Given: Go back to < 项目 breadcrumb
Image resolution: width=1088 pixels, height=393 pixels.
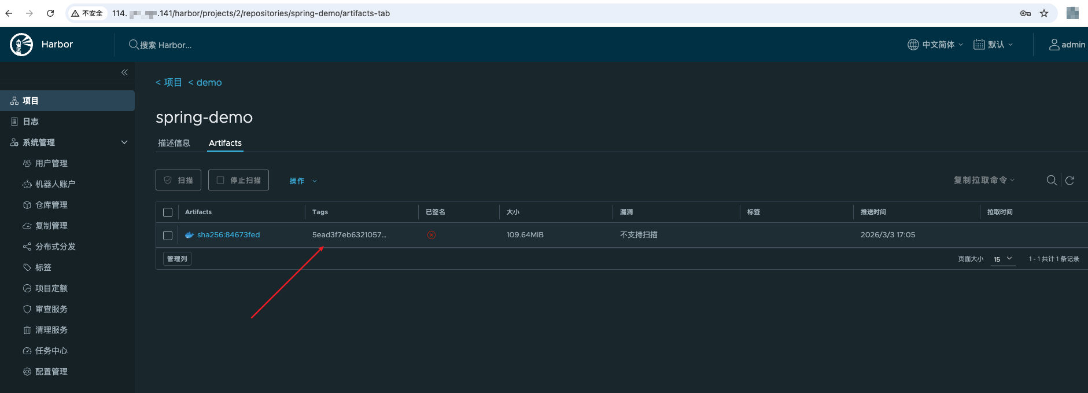Looking at the screenshot, I should 169,83.
